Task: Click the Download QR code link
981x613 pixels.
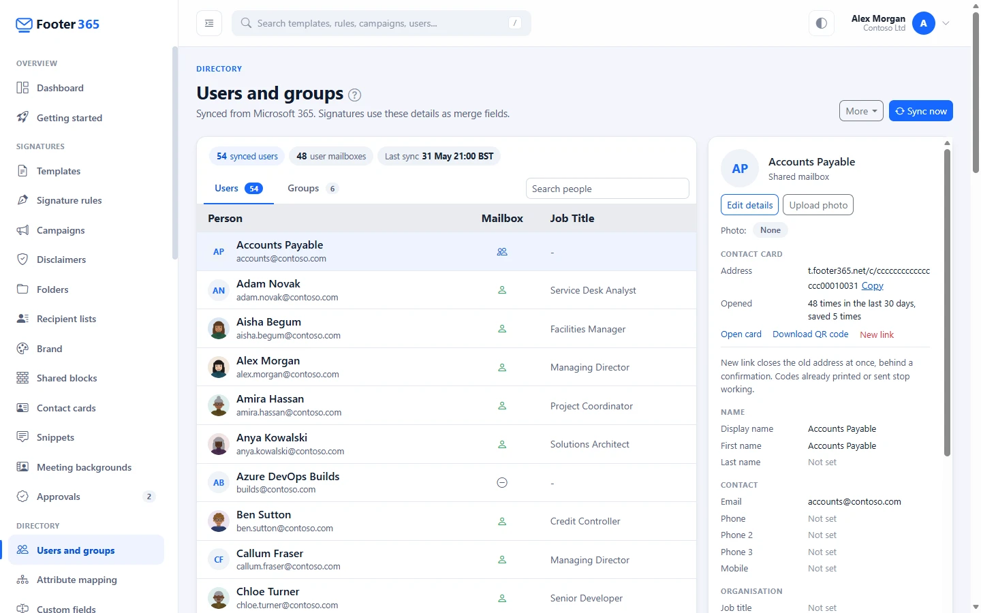Action: pyautogui.click(x=811, y=334)
